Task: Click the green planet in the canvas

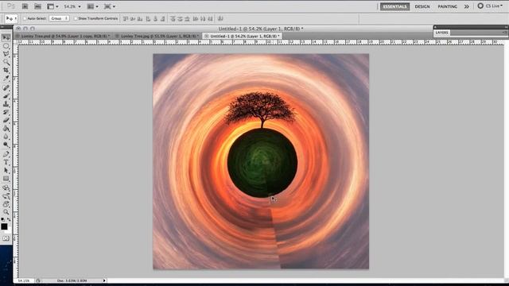Action: coord(262,162)
